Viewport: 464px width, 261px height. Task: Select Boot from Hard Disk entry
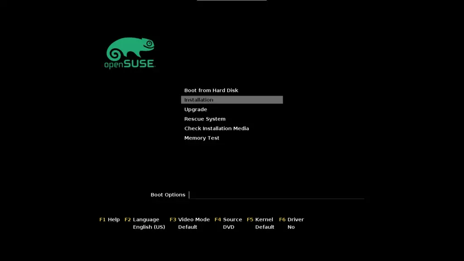pyautogui.click(x=211, y=90)
